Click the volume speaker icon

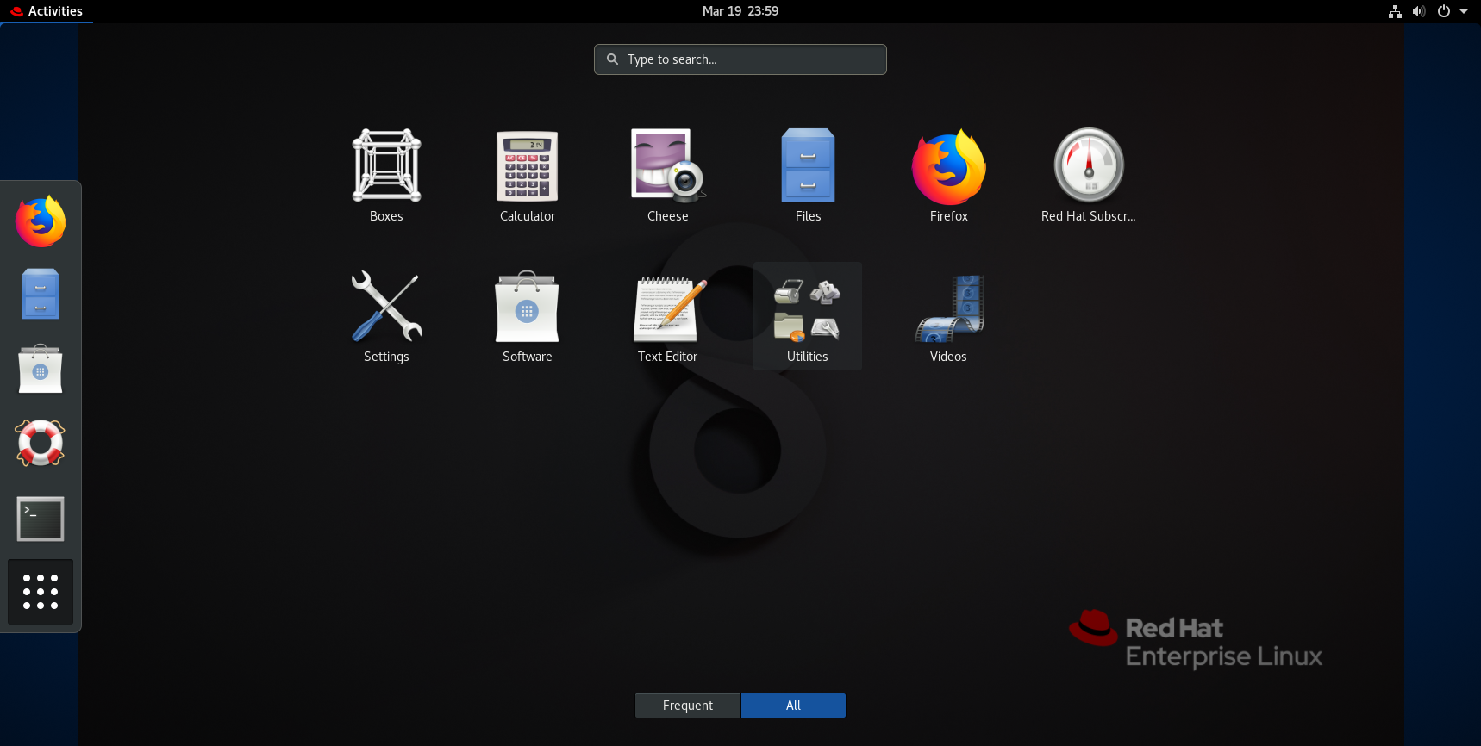(1419, 11)
